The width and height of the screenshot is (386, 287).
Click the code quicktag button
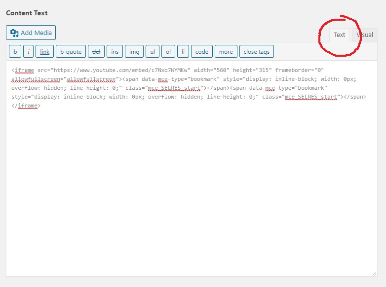click(202, 52)
